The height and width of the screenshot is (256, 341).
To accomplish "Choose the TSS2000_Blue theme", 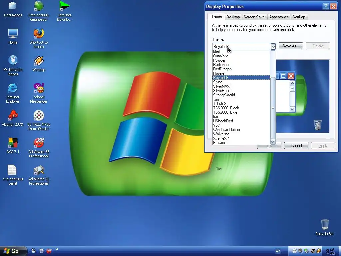I will coord(241,112).
